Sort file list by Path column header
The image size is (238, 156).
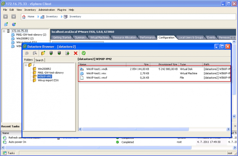pyautogui.click(x=216, y=65)
